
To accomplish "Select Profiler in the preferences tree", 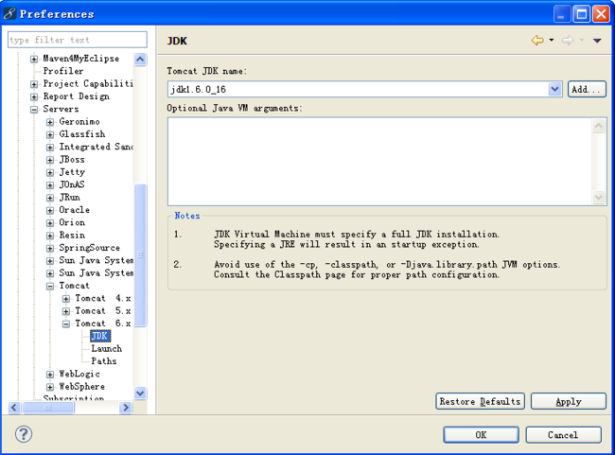I will (63, 71).
